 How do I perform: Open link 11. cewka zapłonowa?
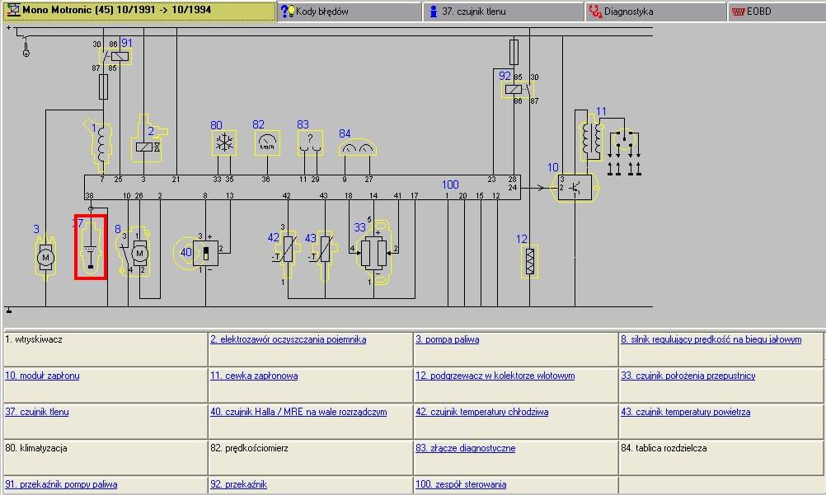[x=254, y=376]
